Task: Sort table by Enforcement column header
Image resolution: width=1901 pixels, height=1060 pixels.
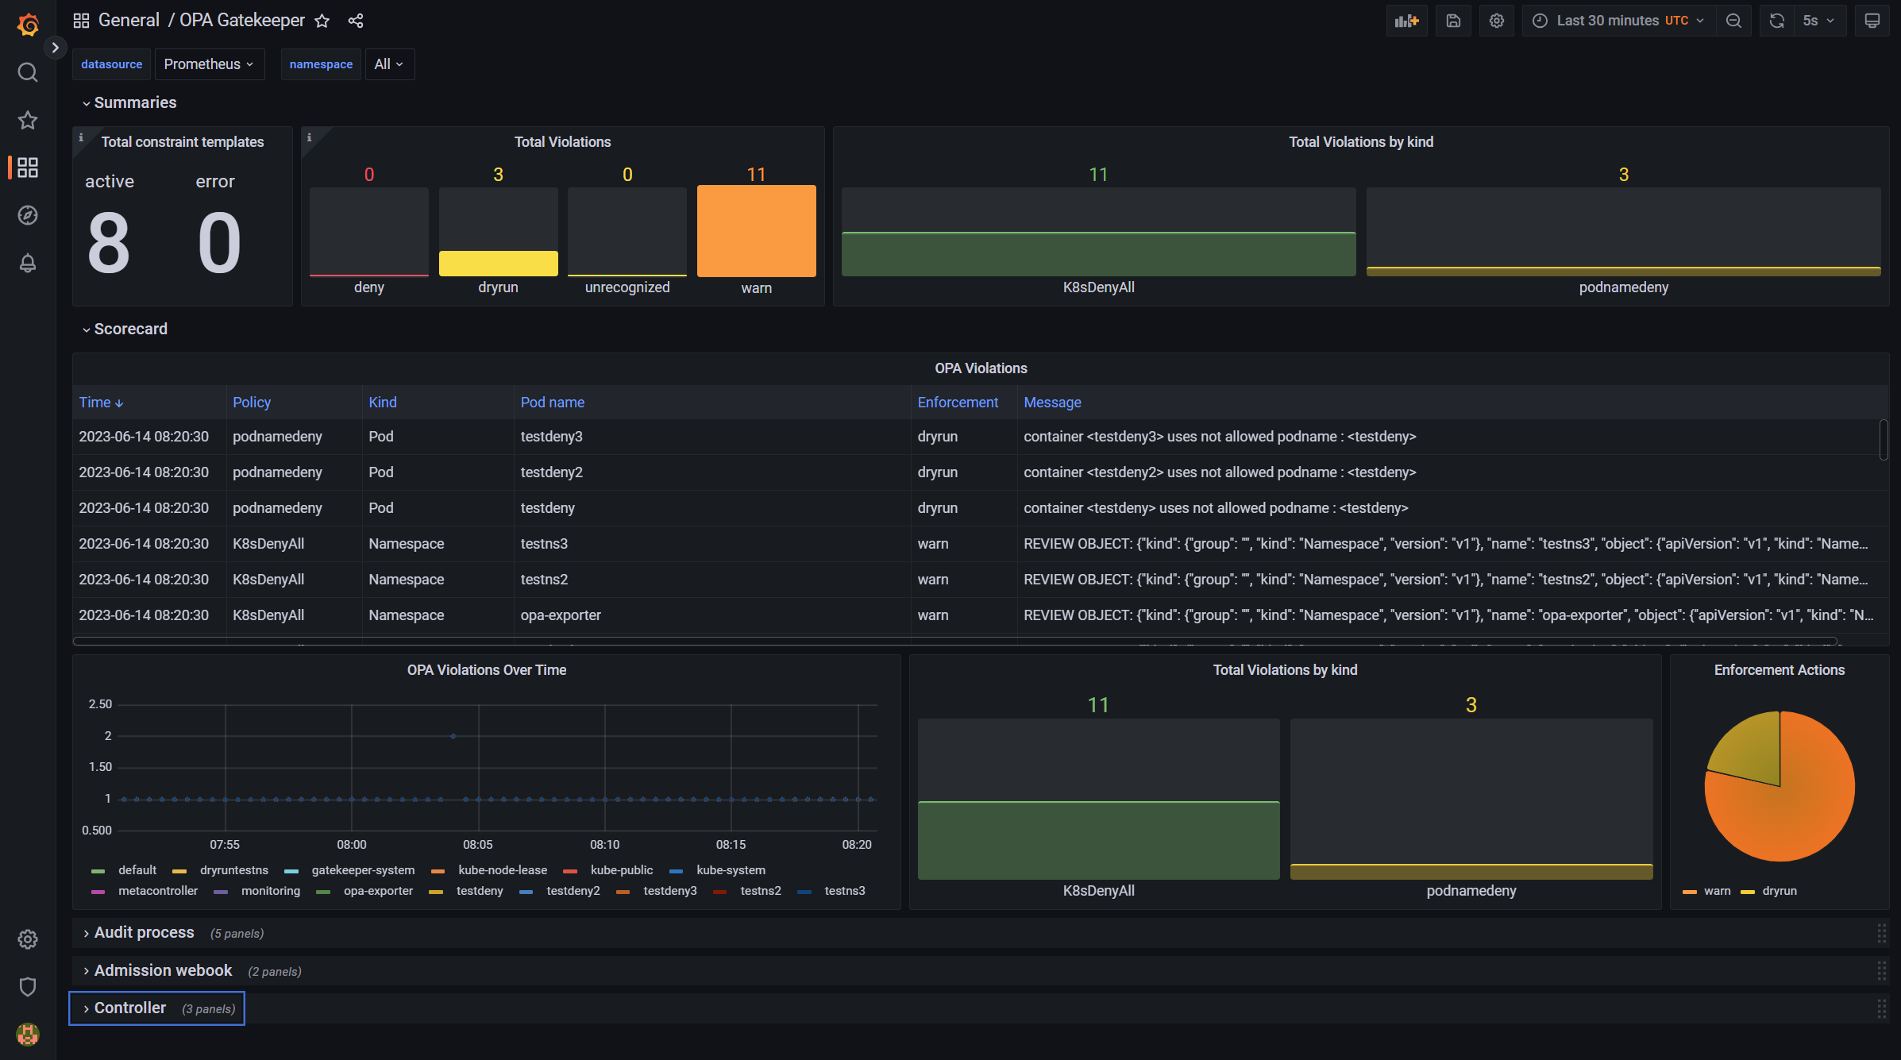Action: coord(958,403)
